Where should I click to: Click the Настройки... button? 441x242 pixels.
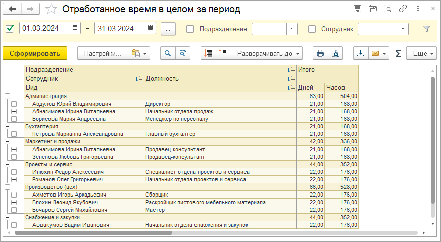click(x=103, y=53)
